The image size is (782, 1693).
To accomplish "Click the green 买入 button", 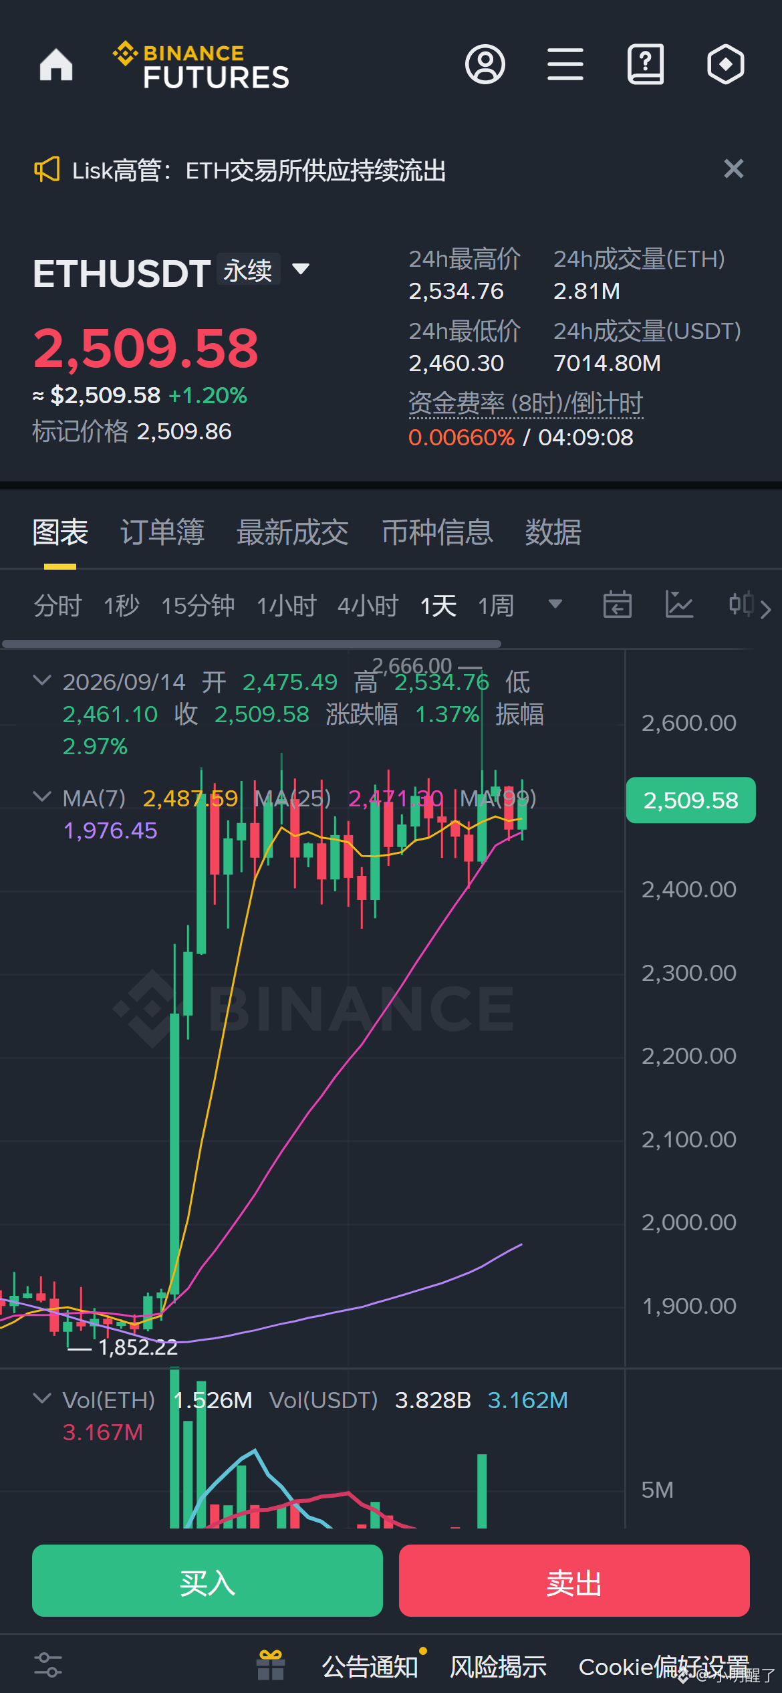I will [x=207, y=1581].
